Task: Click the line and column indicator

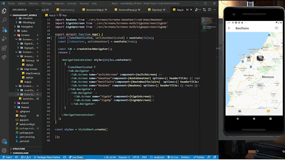Action: pos(110,157)
